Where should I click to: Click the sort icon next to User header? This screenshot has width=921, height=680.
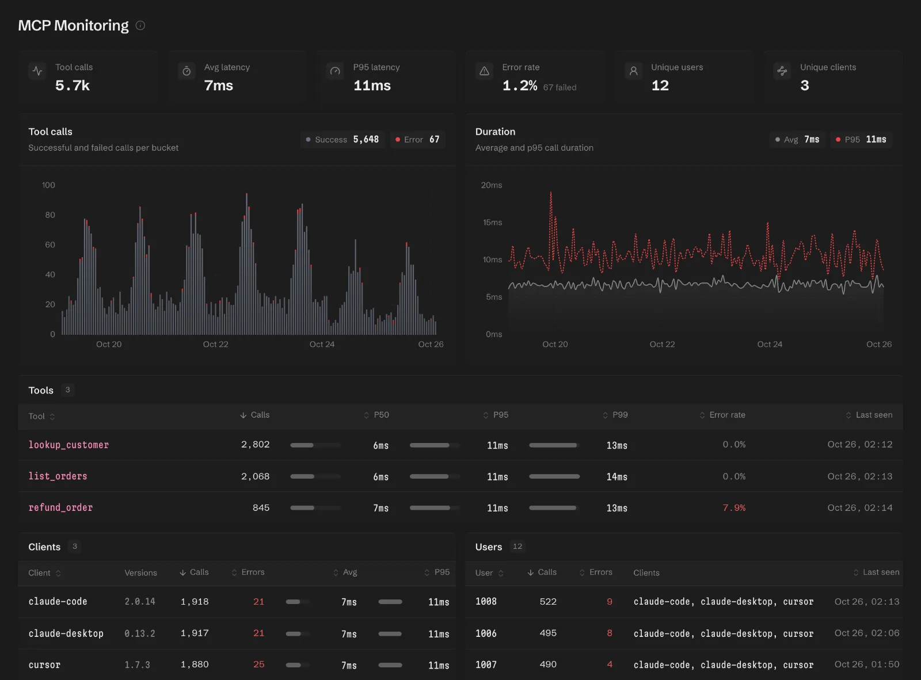tap(501, 573)
